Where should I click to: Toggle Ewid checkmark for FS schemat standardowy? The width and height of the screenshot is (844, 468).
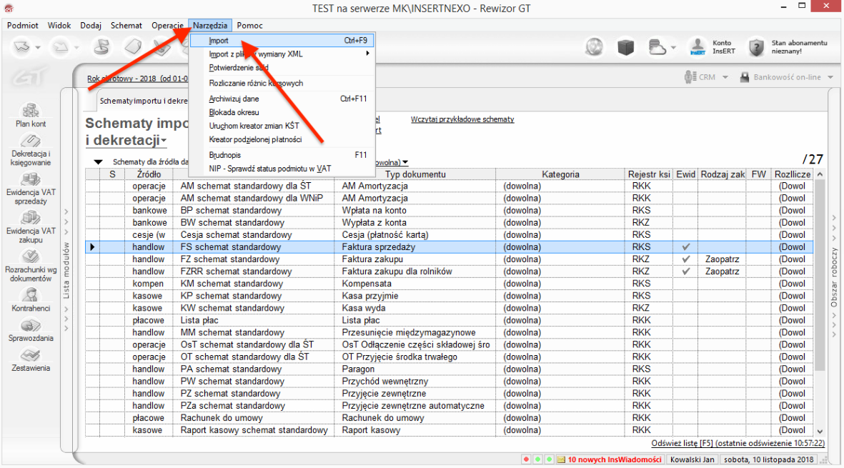pos(685,247)
